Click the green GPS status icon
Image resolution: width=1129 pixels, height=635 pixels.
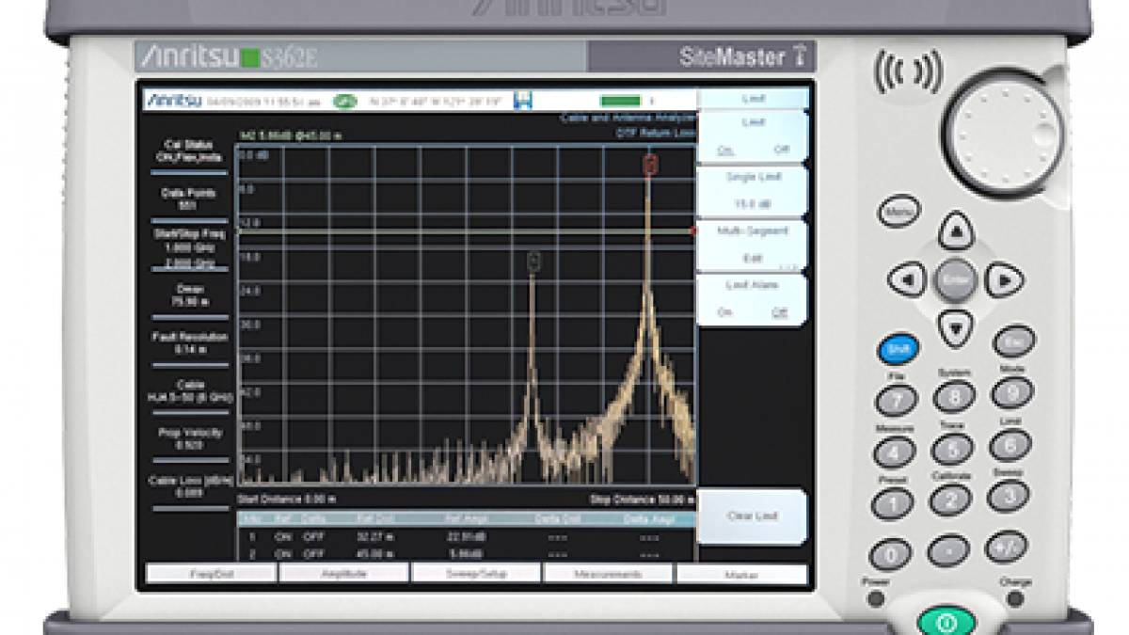345,101
